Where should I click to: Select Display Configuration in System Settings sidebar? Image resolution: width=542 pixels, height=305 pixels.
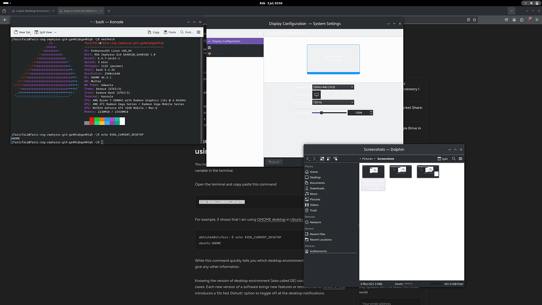pyautogui.click(x=230, y=41)
